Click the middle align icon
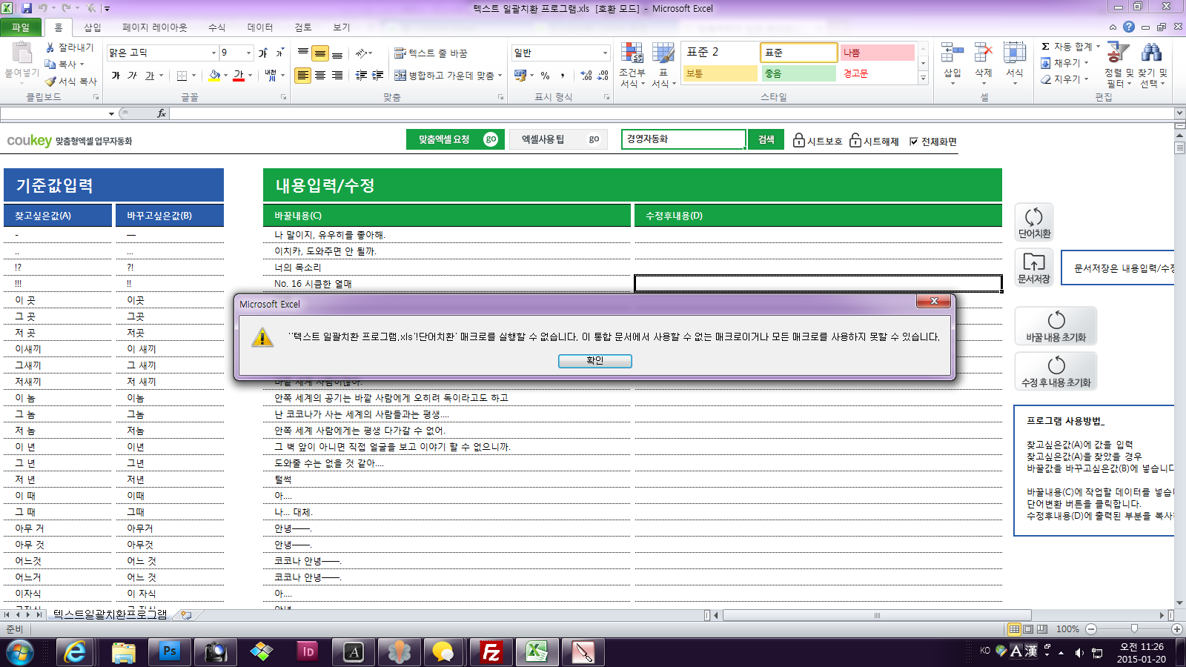 point(320,53)
